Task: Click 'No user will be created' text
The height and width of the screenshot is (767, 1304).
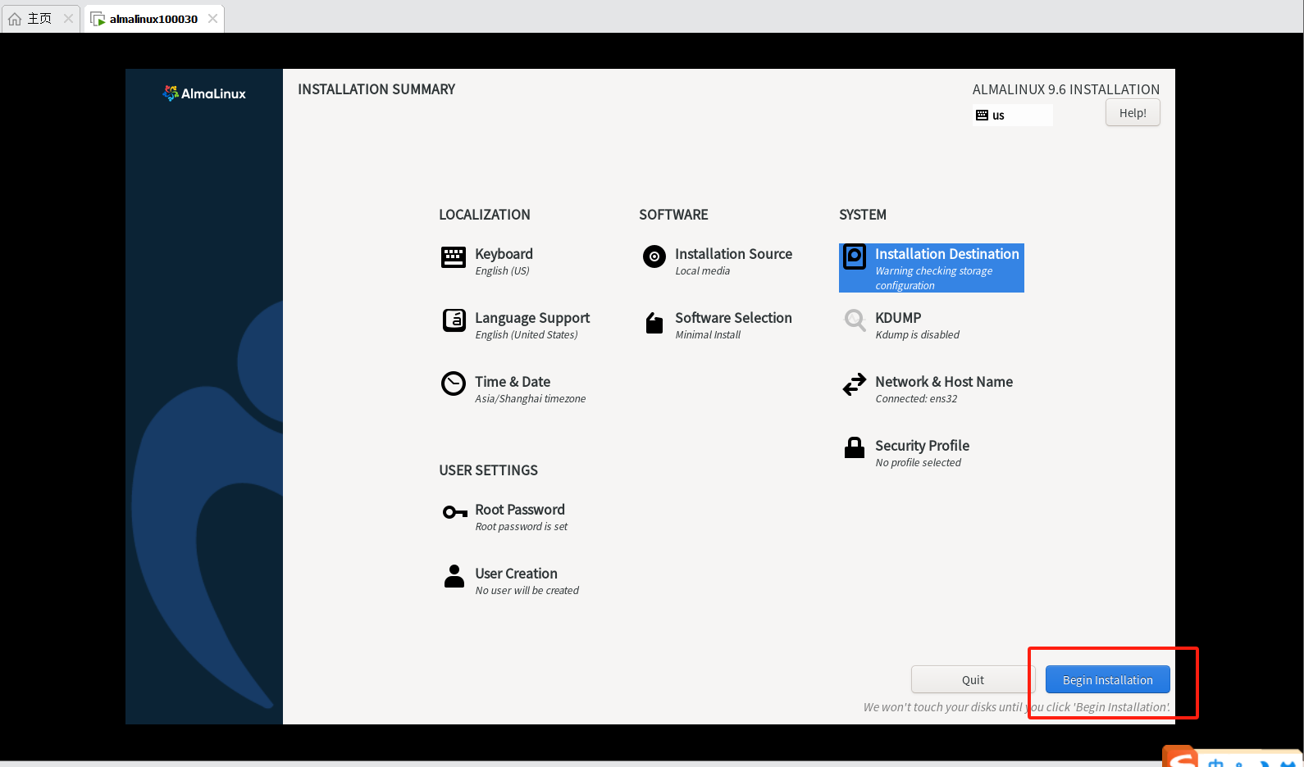Action: click(527, 591)
